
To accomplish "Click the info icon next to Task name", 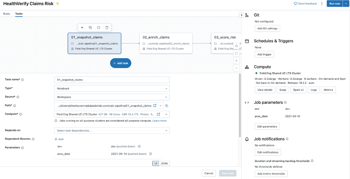I will coord(22,80).
